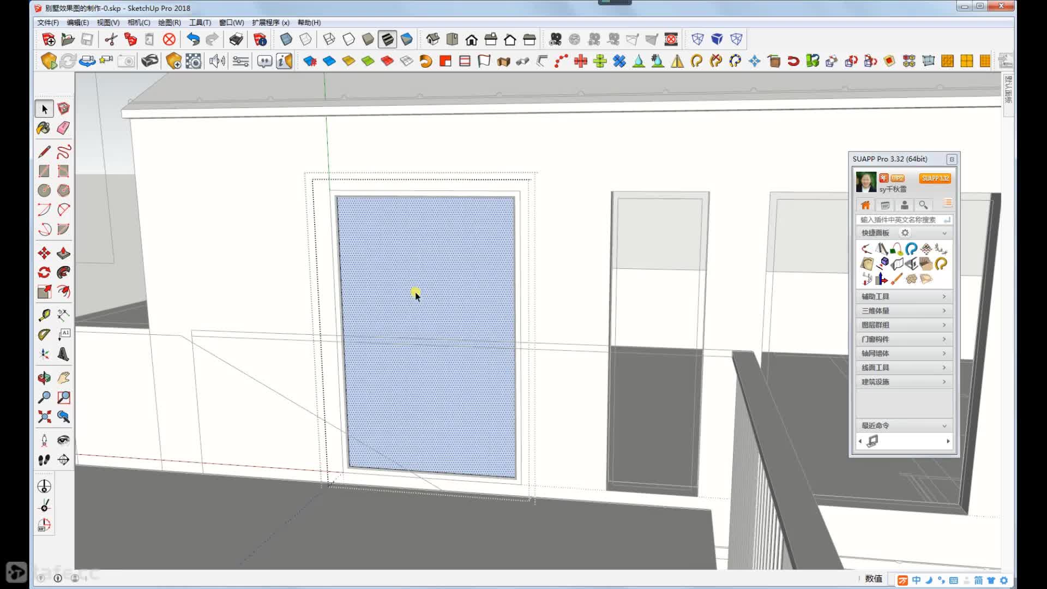The image size is (1047, 589).
Task: Switch to the house front view icon
Action: click(471, 39)
